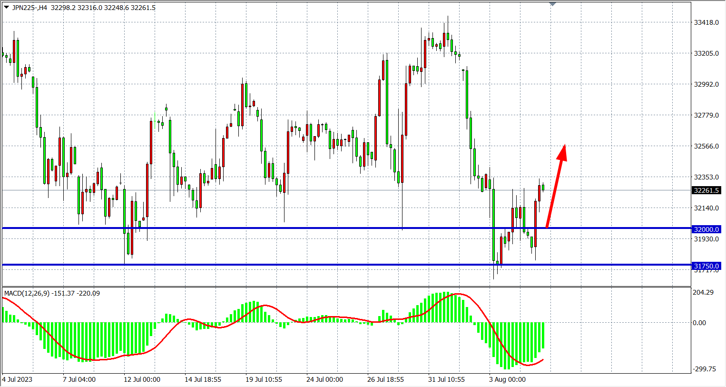Image resolution: width=726 pixels, height=387 pixels.
Task: Click the blue 32000.0 price label
Action: pyautogui.click(x=706, y=229)
